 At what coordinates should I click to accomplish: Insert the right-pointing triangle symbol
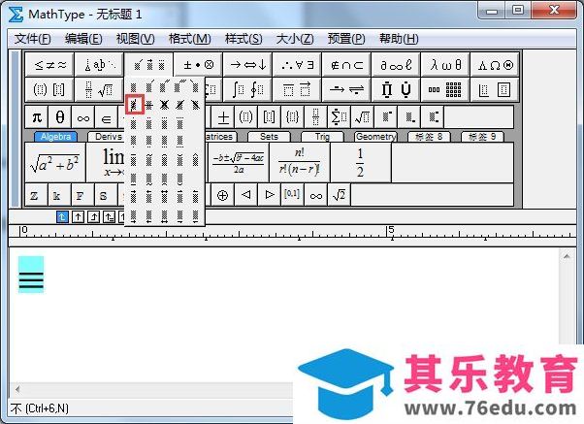(269, 195)
